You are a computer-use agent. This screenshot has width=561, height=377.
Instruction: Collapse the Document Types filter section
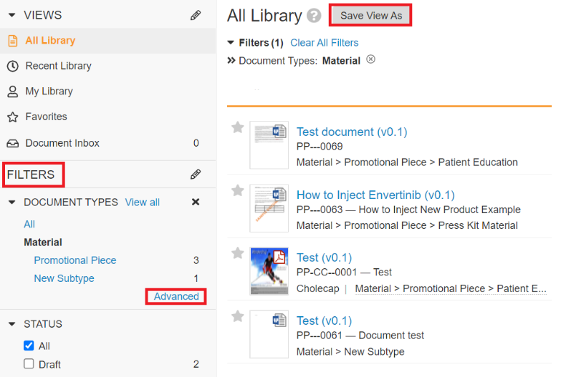click(x=12, y=202)
